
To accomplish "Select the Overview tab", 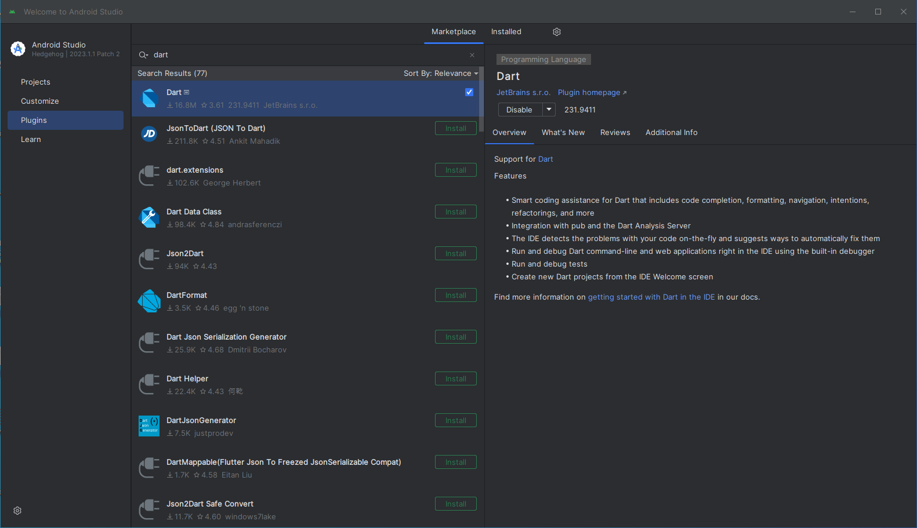I will (509, 133).
